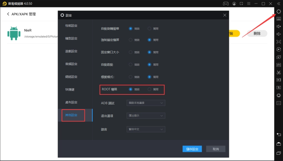Click the /storage/emulated/0 path text
Screen dimensions: 283x161
pos(41,37)
